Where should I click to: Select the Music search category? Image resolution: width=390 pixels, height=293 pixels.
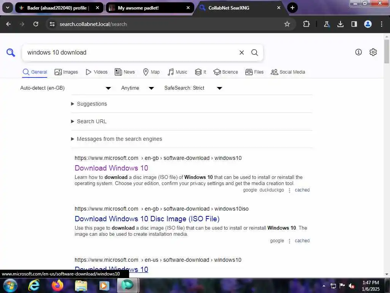click(177, 72)
